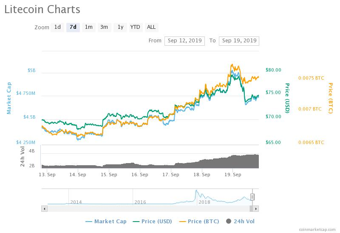Click the 2018 marker in navigator
This screenshot has height=233, width=340.
[204, 202]
